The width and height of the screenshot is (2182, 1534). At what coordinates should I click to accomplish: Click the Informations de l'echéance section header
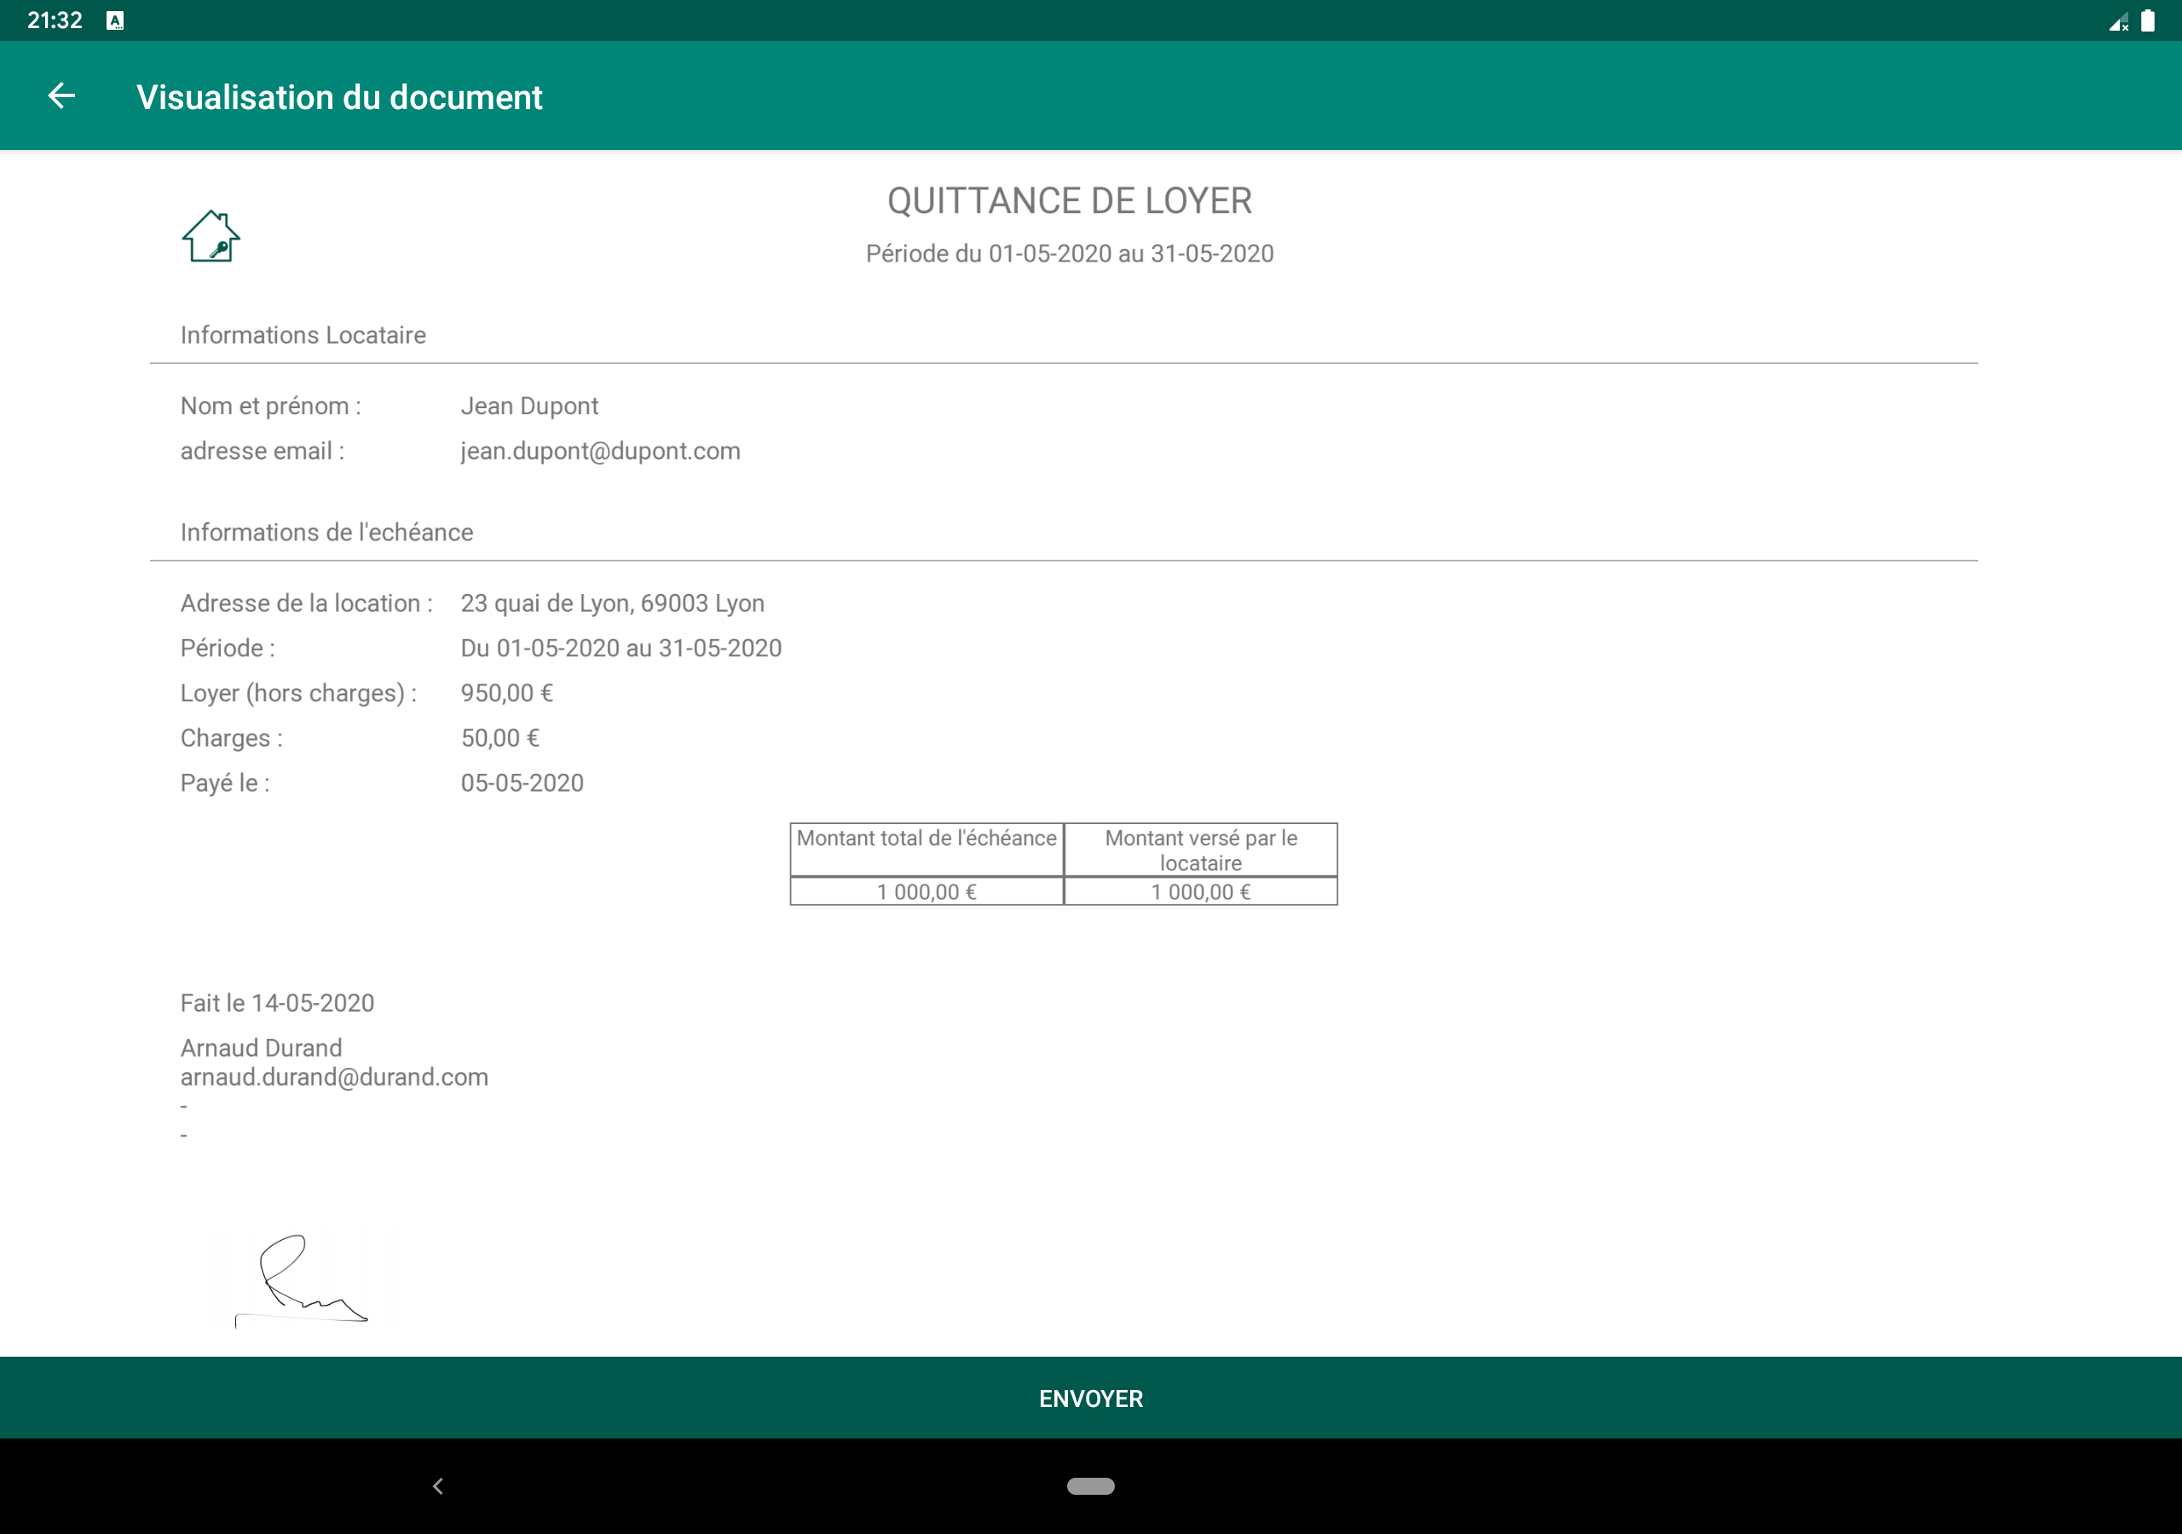(326, 533)
